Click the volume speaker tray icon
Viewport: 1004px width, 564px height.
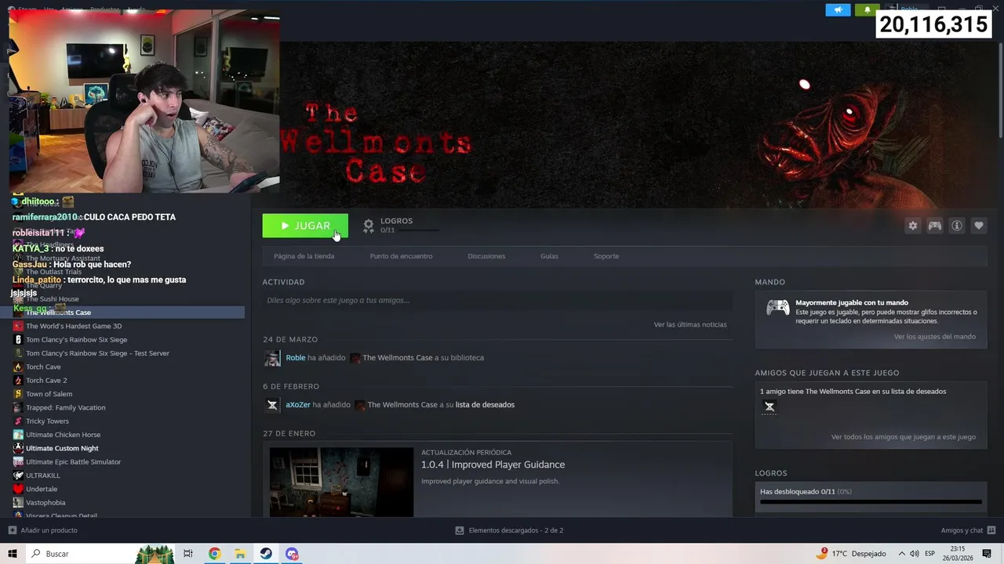914,554
